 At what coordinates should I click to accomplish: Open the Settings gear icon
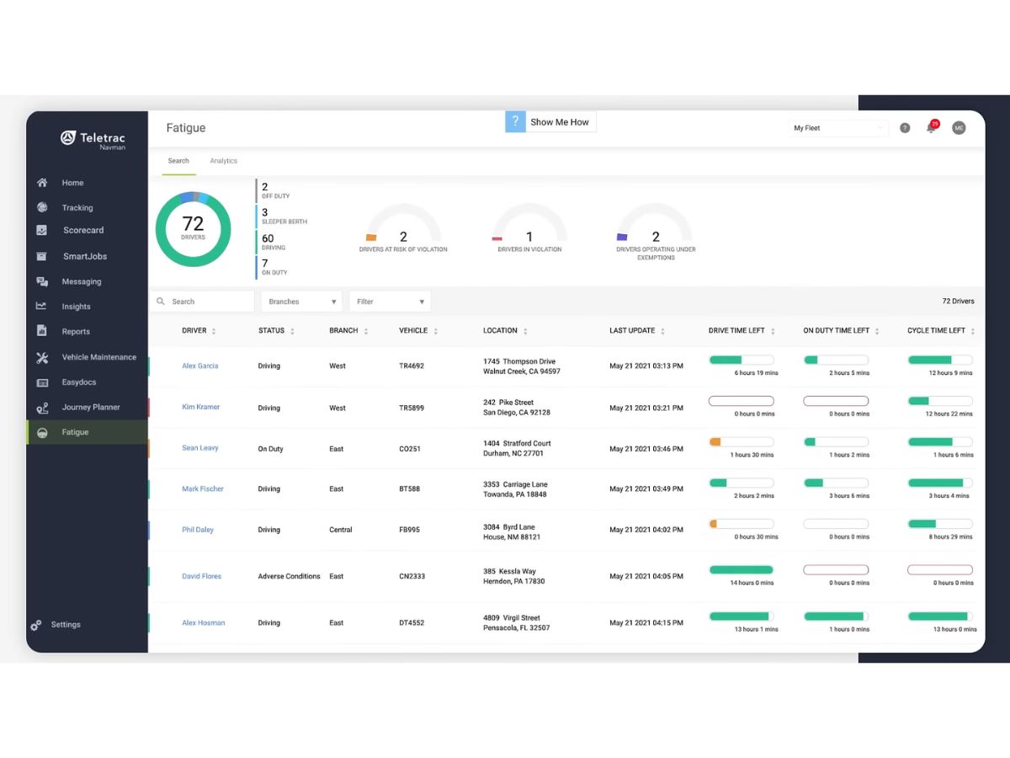coord(36,625)
